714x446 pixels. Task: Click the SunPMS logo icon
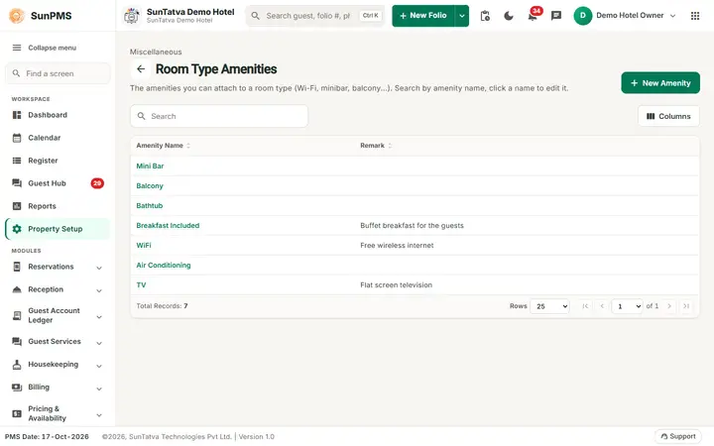click(x=17, y=16)
